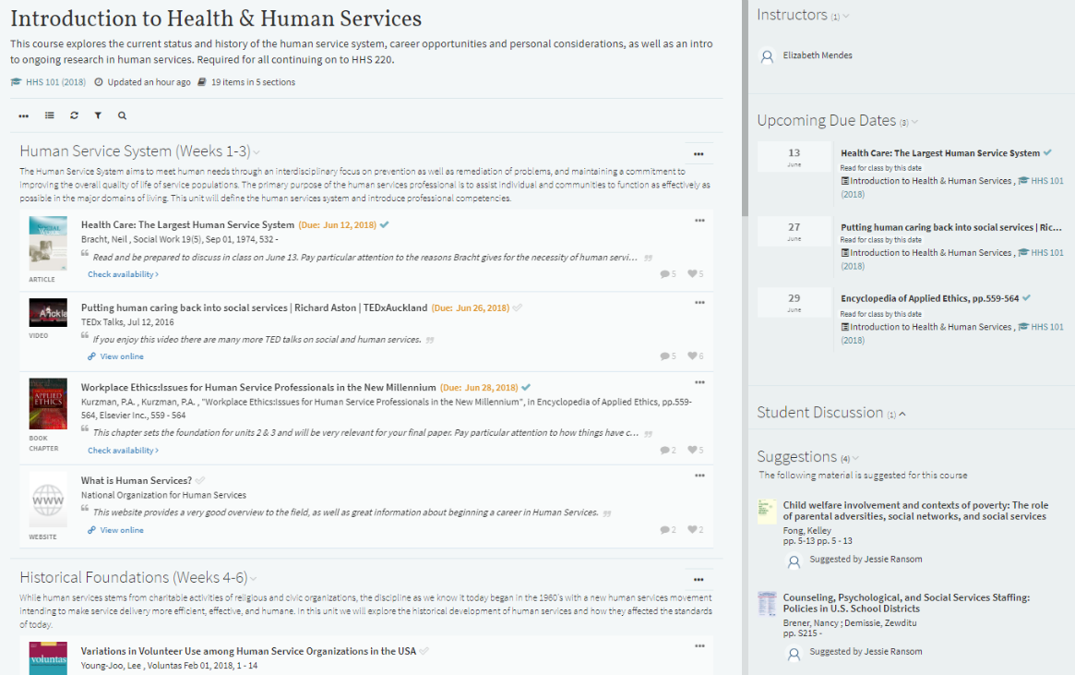Open the ellipsis menu on the toolbar
Viewport: 1075px width, 675px height.
click(23, 115)
